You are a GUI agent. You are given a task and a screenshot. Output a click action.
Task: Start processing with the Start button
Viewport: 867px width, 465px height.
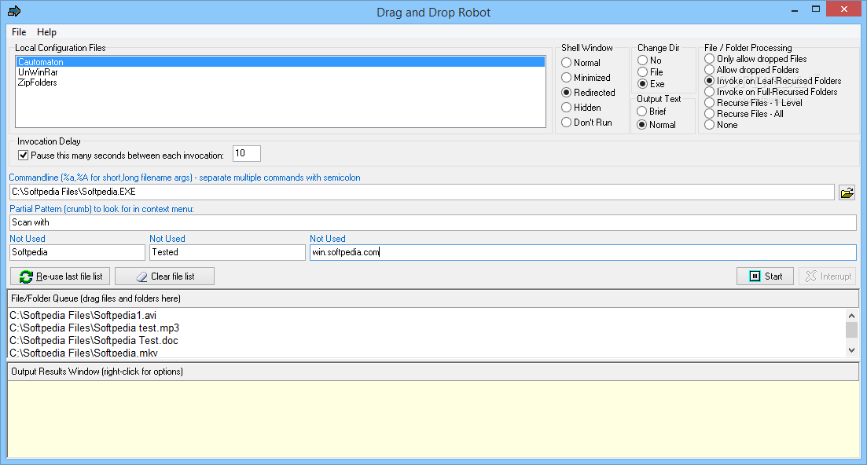[766, 276]
